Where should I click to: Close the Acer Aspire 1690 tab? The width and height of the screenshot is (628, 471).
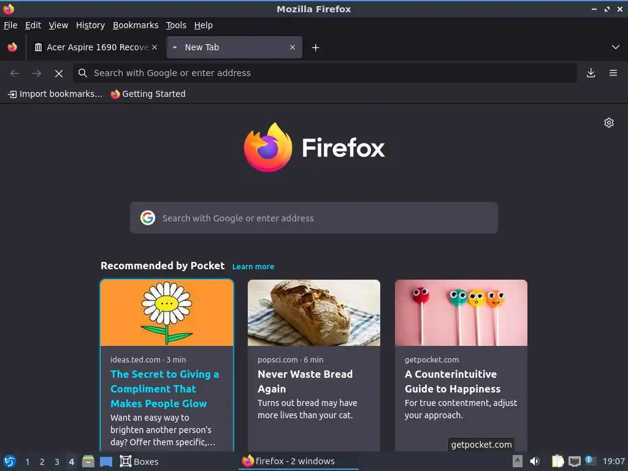click(155, 47)
